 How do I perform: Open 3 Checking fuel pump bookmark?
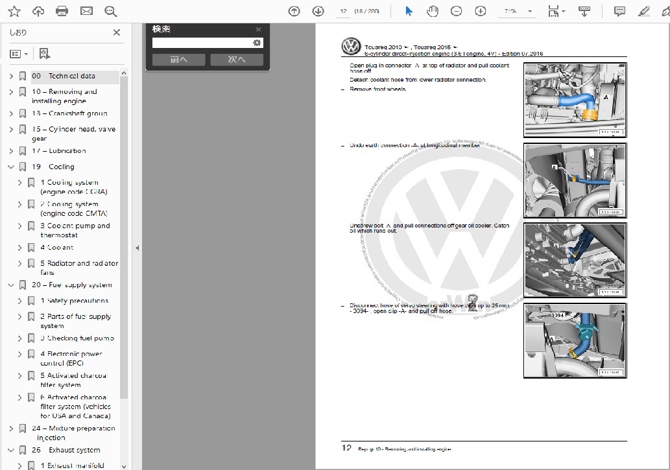click(x=77, y=338)
